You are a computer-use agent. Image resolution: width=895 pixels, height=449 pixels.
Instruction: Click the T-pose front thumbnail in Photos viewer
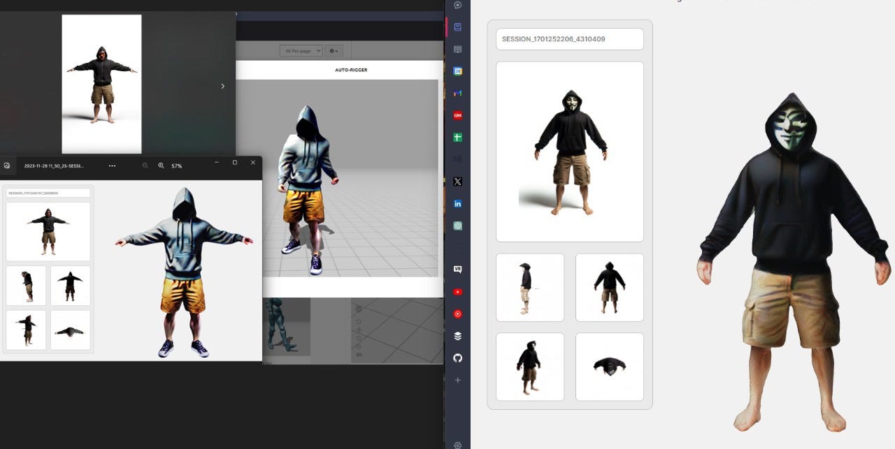click(48, 232)
